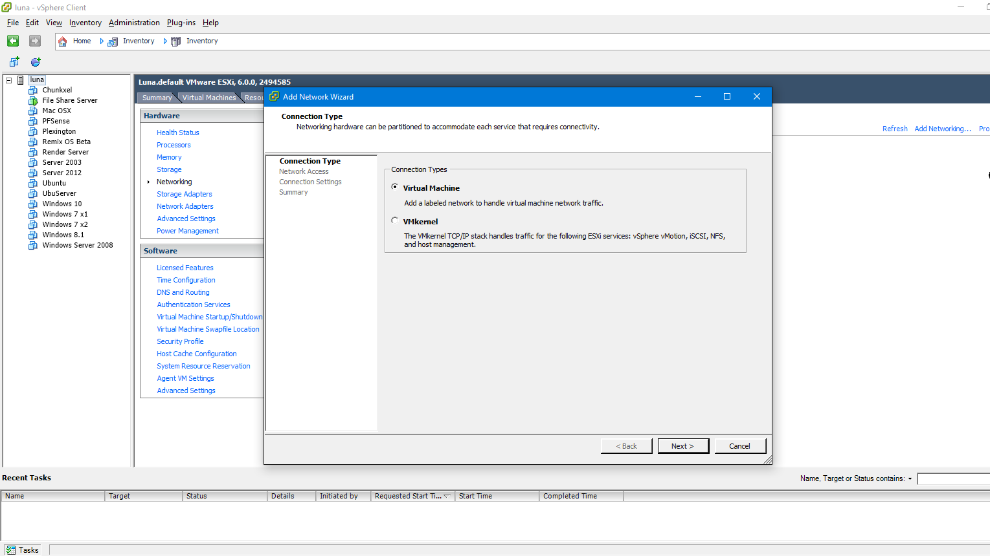Switch to the Summary tab
Viewport: 990px width, 556px height.
157,98
